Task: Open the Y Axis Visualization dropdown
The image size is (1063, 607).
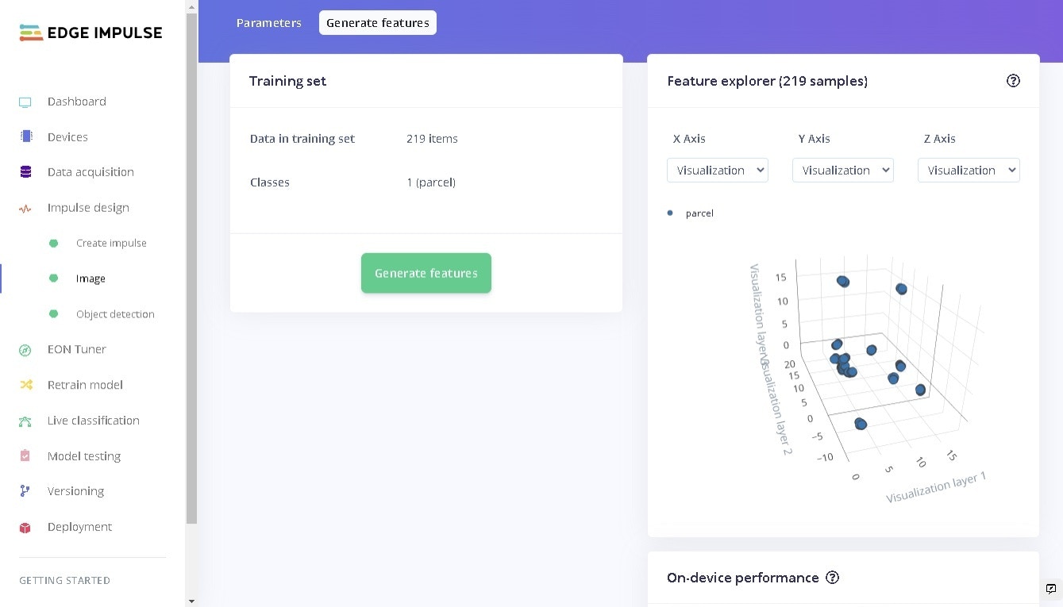Action: pos(843,170)
